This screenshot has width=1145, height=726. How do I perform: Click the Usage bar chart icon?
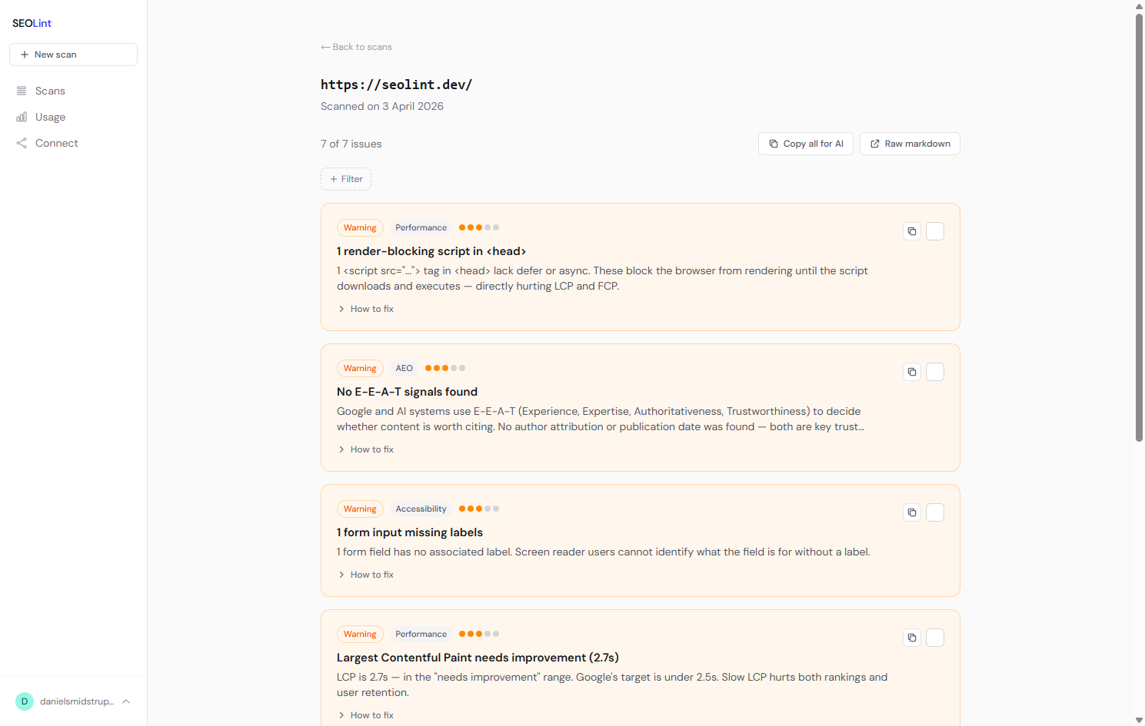(22, 117)
